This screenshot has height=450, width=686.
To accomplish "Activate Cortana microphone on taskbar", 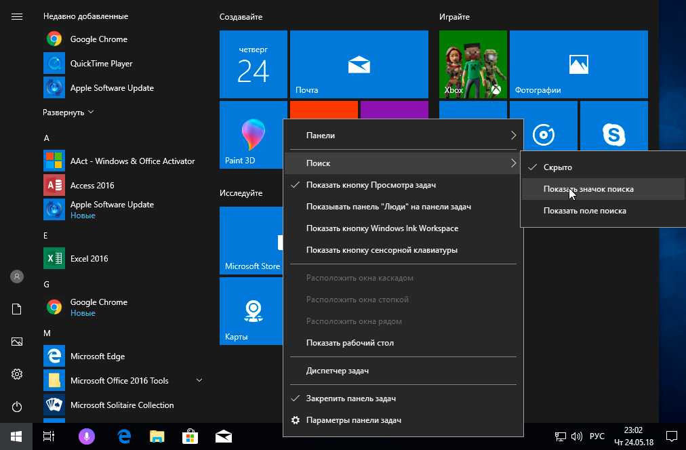I will [x=87, y=436].
